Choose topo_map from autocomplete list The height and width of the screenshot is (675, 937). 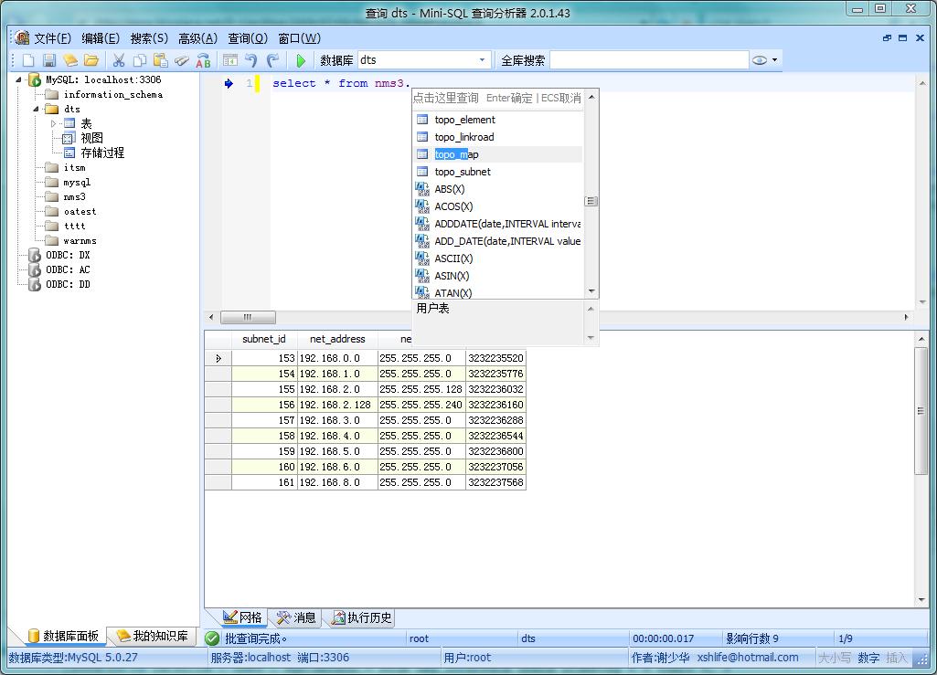click(498, 154)
